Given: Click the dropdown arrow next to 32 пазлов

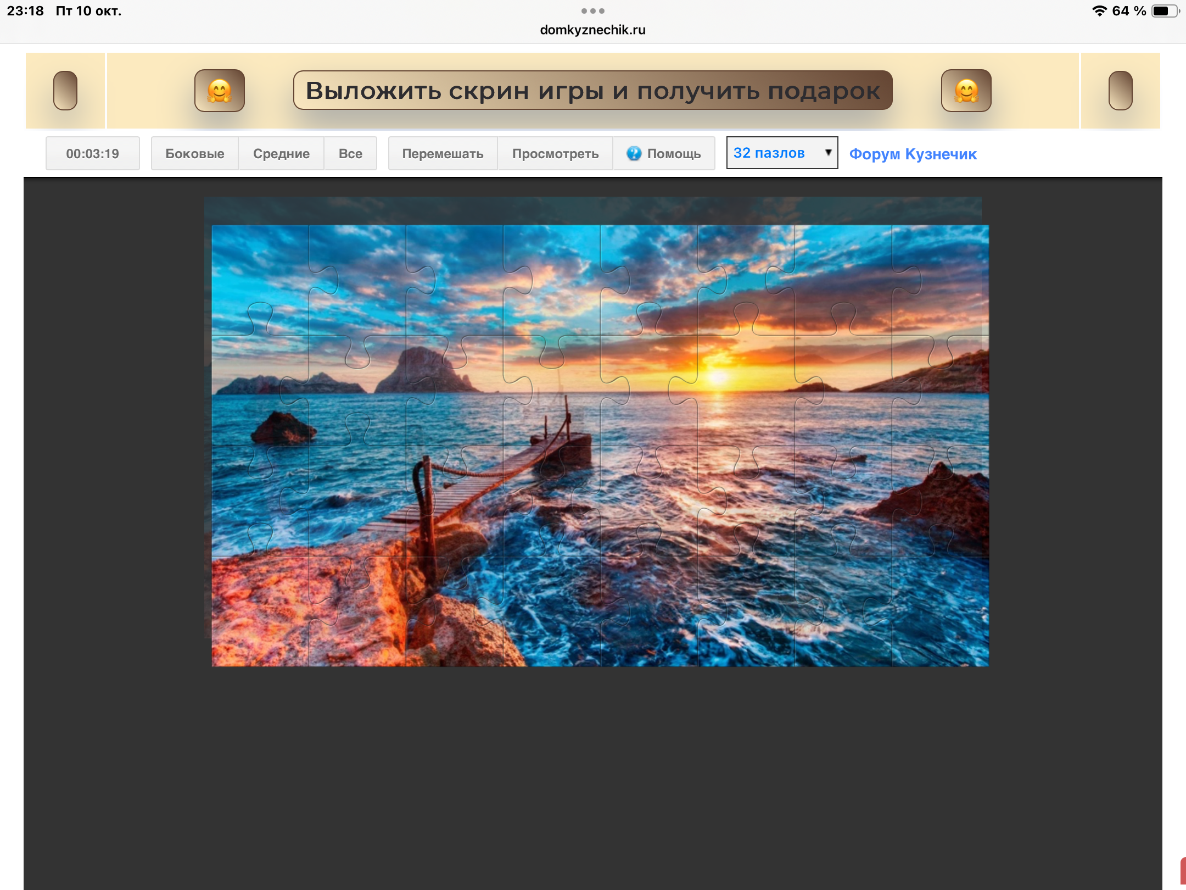Looking at the screenshot, I should 828,153.
